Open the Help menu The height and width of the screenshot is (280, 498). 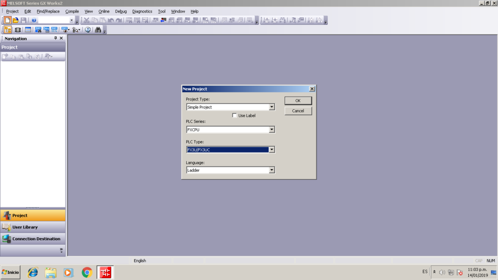[195, 12]
